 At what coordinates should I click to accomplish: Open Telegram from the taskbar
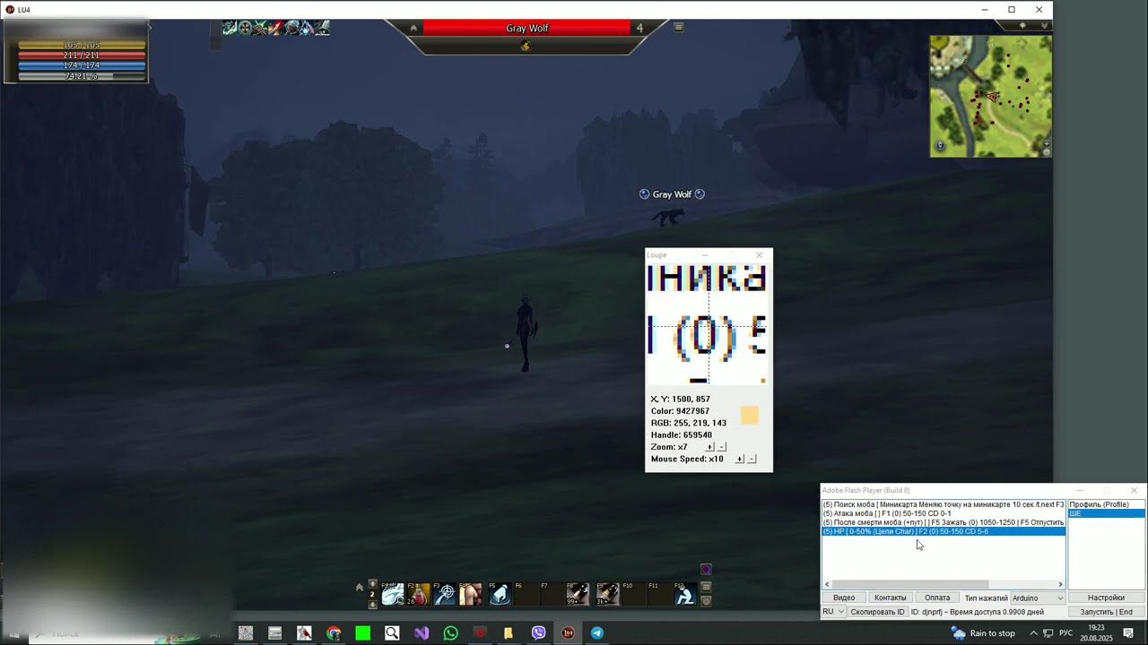(x=596, y=633)
